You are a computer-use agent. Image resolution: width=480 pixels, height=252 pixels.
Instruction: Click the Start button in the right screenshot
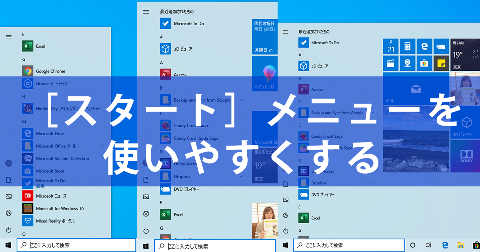click(285, 245)
